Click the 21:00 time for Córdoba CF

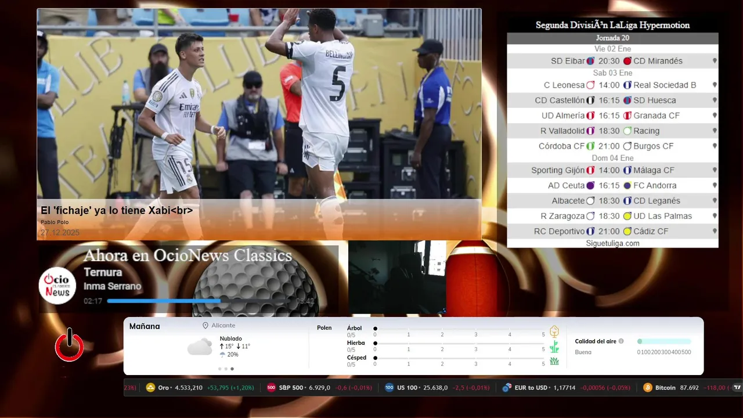click(x=609, y=146)
